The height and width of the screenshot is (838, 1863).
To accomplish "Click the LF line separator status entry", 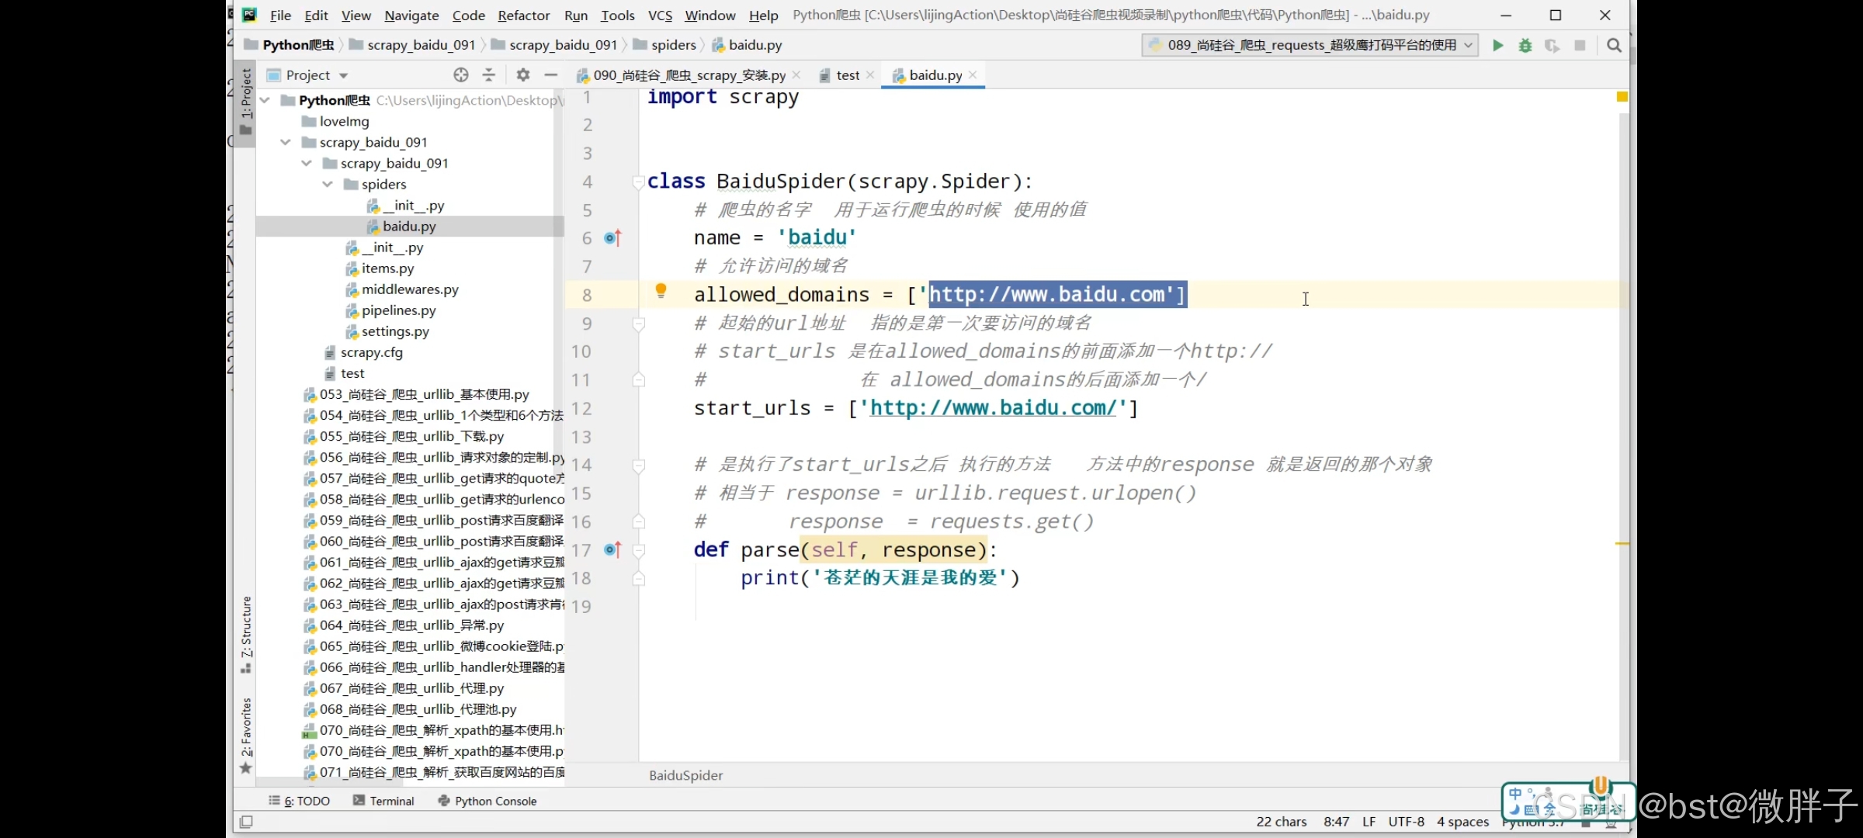I will [x=1369, y=822].
